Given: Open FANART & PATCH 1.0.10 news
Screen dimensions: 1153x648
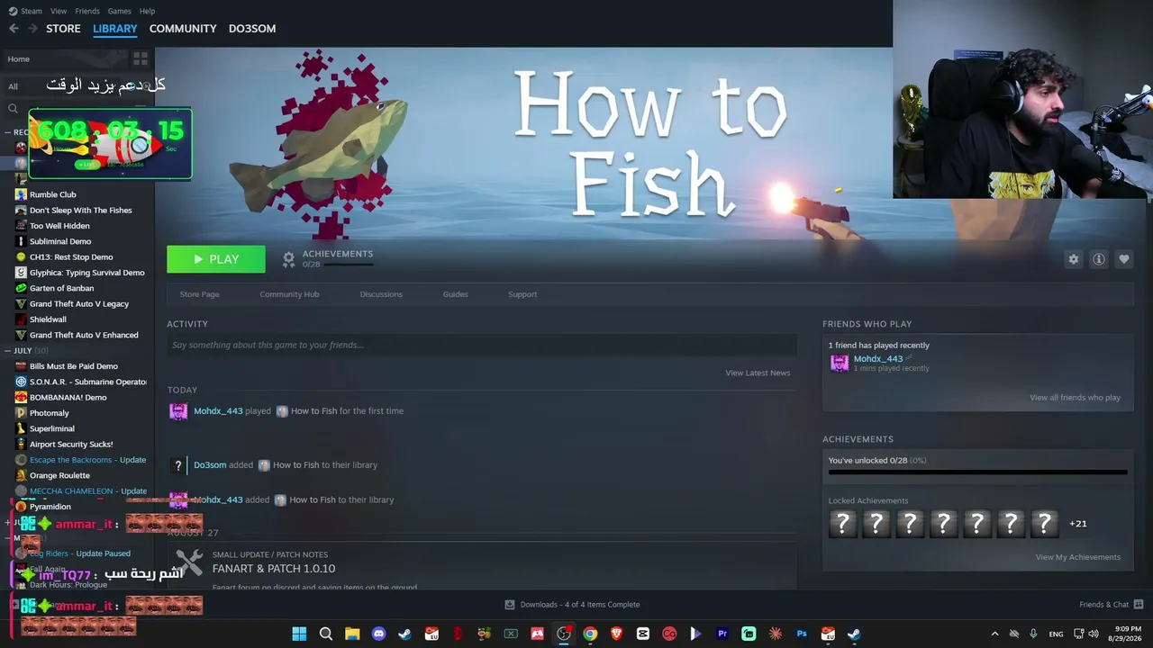Looking at the screenshot, I should click(x=274, y=569).
